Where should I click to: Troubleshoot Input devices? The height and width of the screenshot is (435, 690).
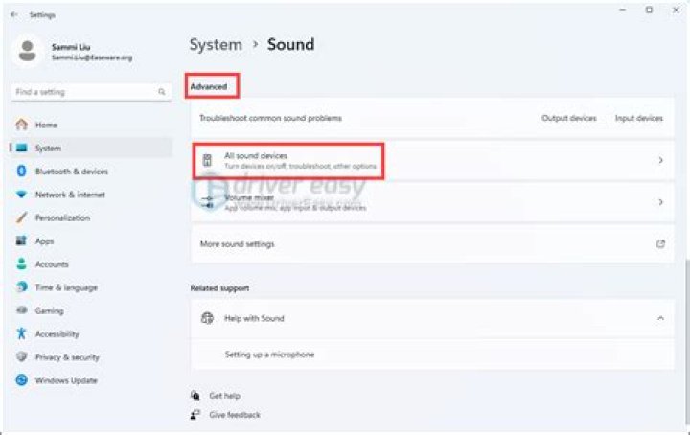pyautogui.click(x=637, y=119)
